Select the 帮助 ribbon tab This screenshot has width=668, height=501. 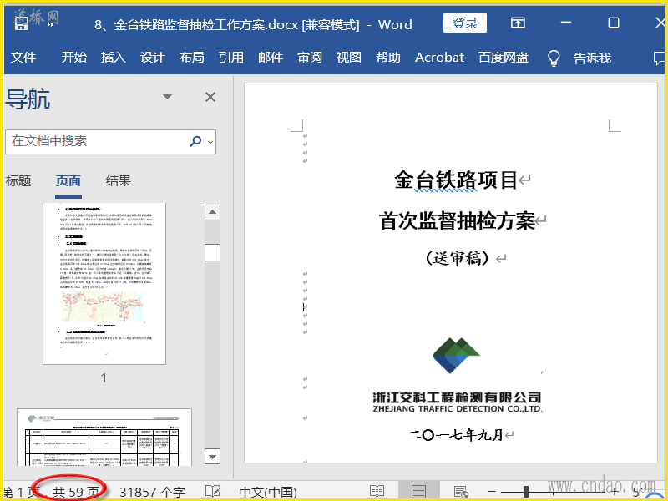pos(388,58)
